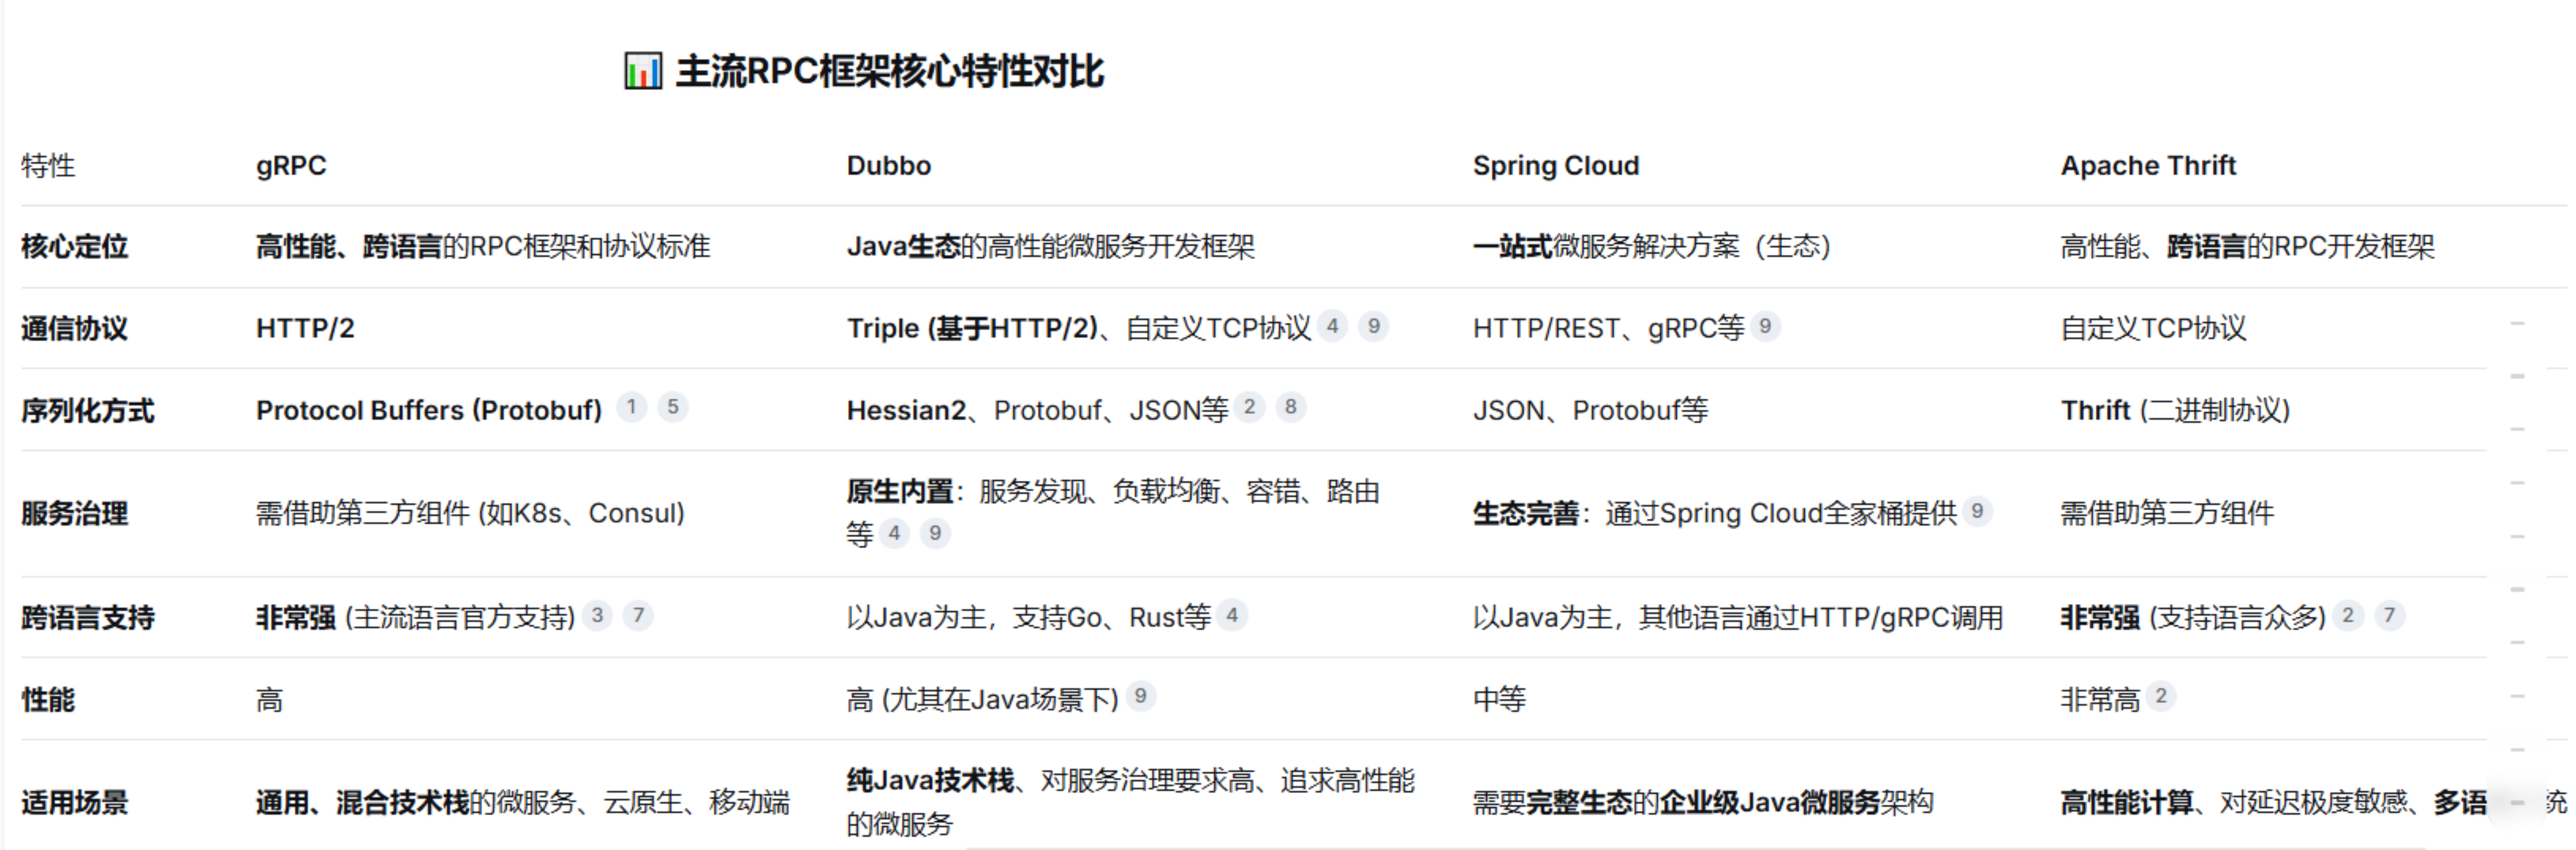Click '高性能、跨语言的RPC开发框架' cell
2576x850 pixels.
(2248, 247)
